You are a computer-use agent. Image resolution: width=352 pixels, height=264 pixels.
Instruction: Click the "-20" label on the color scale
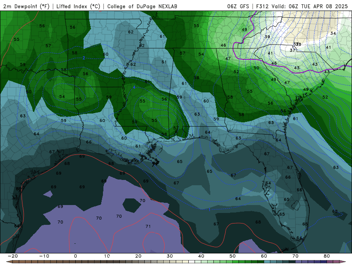click(x=13, y=256)
